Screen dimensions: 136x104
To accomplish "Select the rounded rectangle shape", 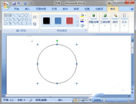I will (x=6, y=19).
